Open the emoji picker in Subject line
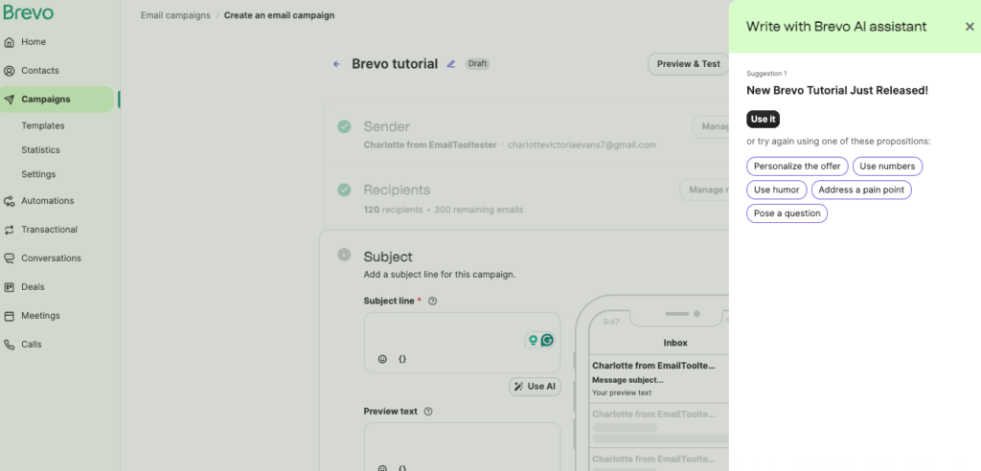This screenshot has width=981, height=471. 382,359
